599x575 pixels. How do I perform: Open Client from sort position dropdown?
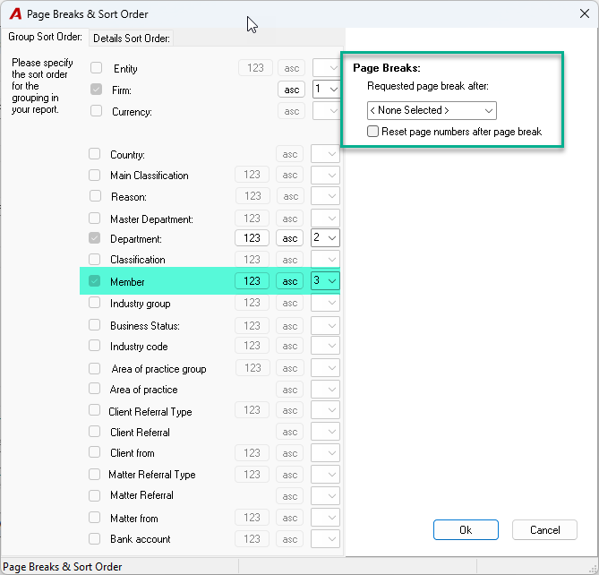pyautogui.click(x=325, y=452)
